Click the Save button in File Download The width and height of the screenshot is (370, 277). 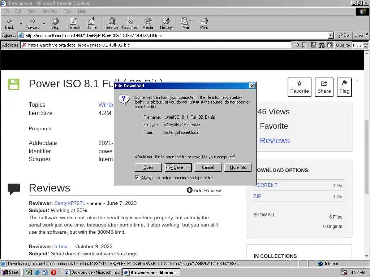tap(178, 167)
